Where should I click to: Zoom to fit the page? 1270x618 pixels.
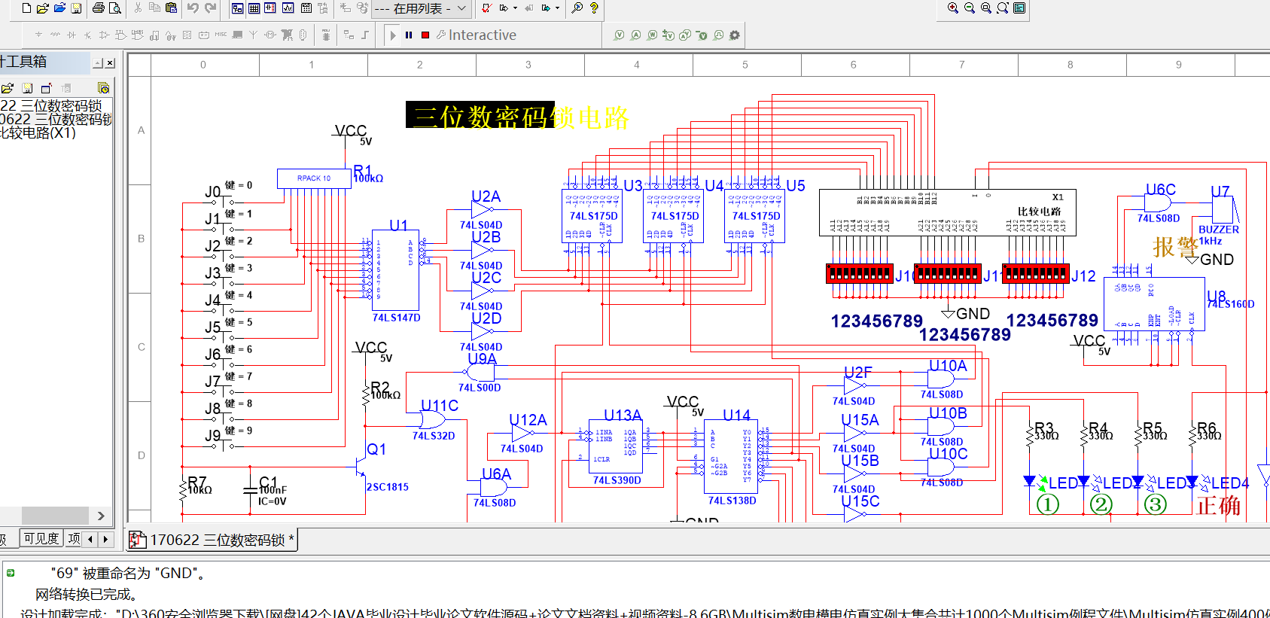tap(1003, 8)
